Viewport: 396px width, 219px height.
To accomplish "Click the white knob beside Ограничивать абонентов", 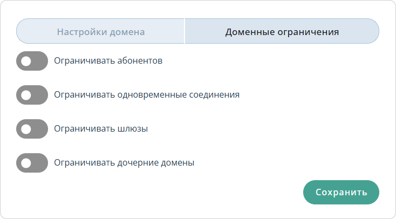I will coord(25,61).
